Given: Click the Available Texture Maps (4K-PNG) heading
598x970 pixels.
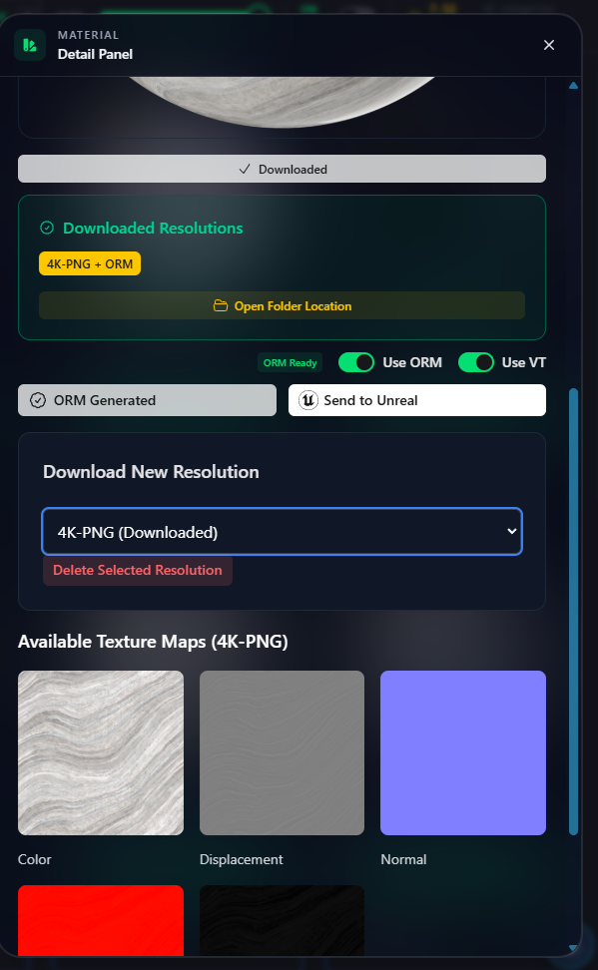Looking at the screenshot, I should (x=153, y=641).
